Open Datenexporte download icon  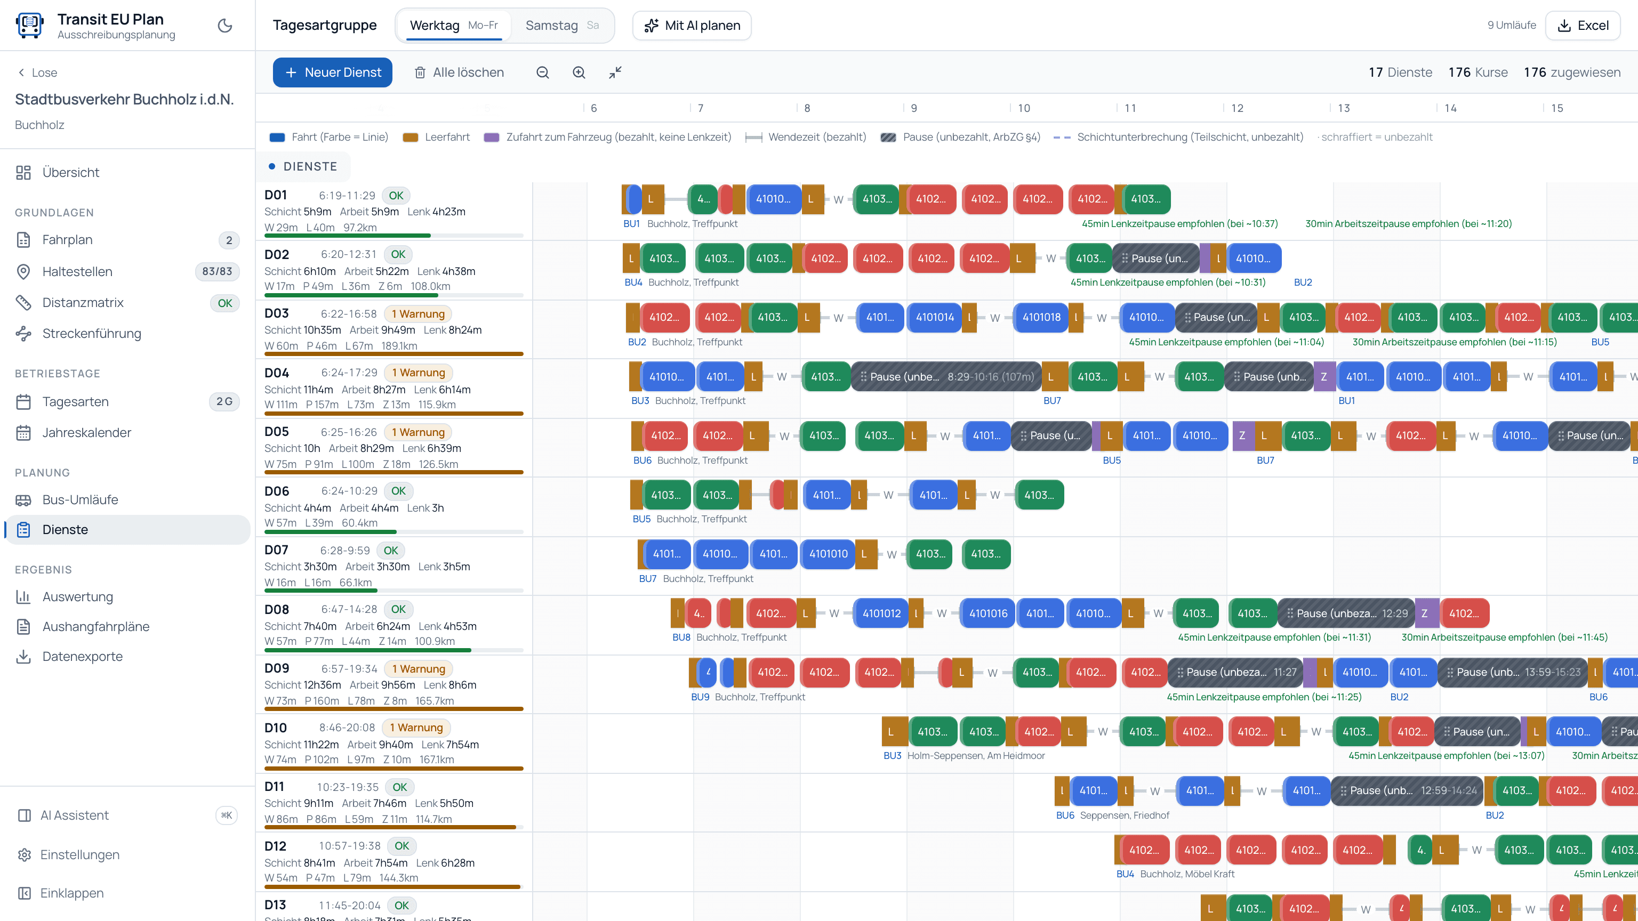[23, 657]
